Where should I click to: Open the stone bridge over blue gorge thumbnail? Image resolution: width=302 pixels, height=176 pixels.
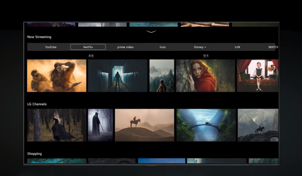tap(206, 125)
